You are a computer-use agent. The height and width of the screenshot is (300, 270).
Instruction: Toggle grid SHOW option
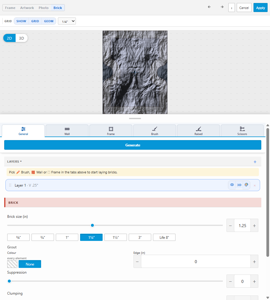click(21, 21)
